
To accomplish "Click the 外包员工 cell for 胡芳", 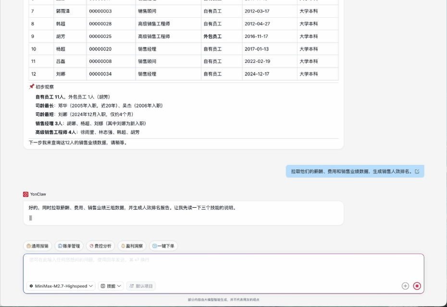I will click(x=212, y=36).
